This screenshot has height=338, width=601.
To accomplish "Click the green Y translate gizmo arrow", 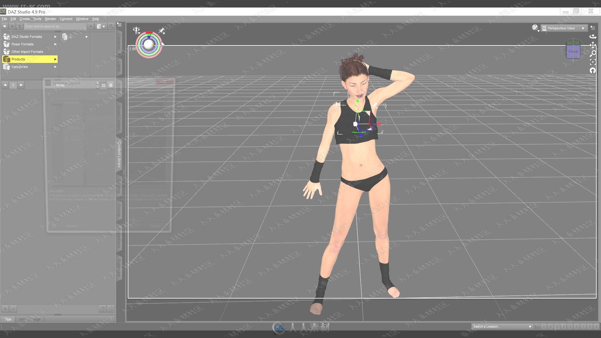I will [357, 101].
